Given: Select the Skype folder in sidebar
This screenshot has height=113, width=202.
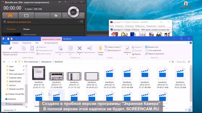Looking at the screenshot, I should pyautogui.click(x=12, y=70).
